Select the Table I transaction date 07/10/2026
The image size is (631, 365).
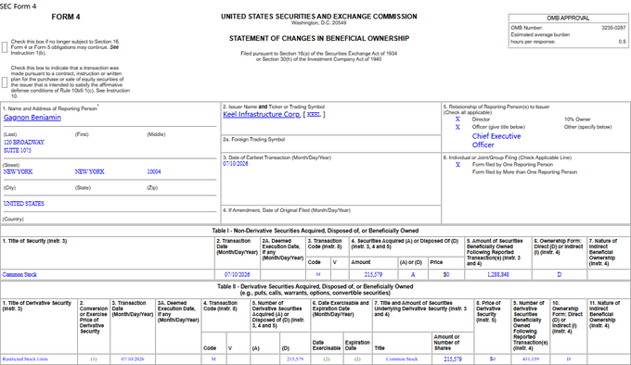[x=237, y=274]
